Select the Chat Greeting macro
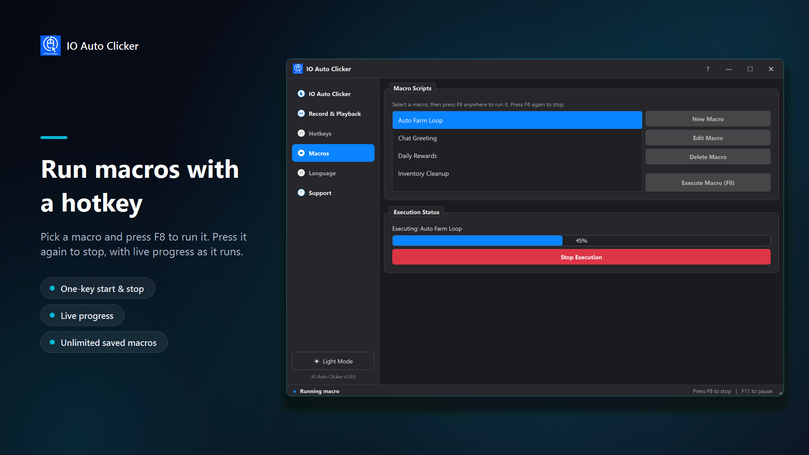Screen dimensions: 809x455 click(517, 138)
